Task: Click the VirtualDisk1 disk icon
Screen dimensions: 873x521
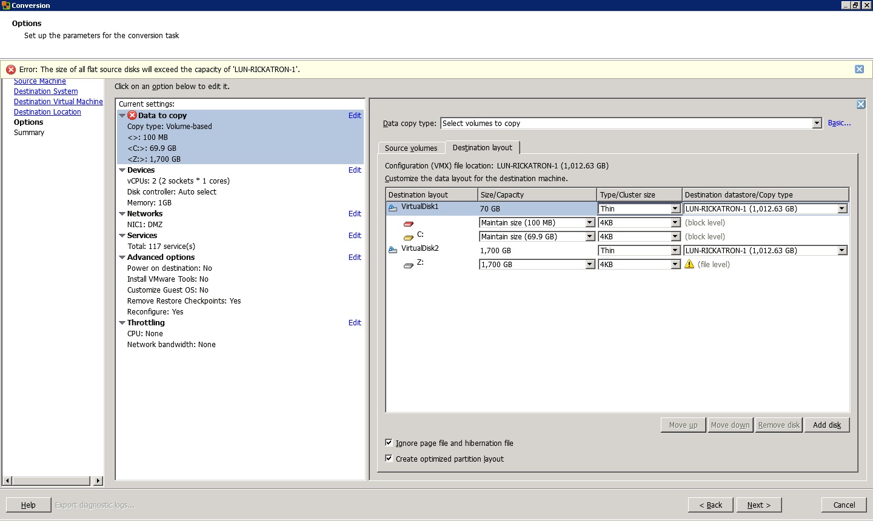Action: (393, 208)
